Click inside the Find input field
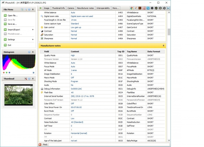Screen dimensions: 204x147 pyautogui.click(x=109, y=144)
